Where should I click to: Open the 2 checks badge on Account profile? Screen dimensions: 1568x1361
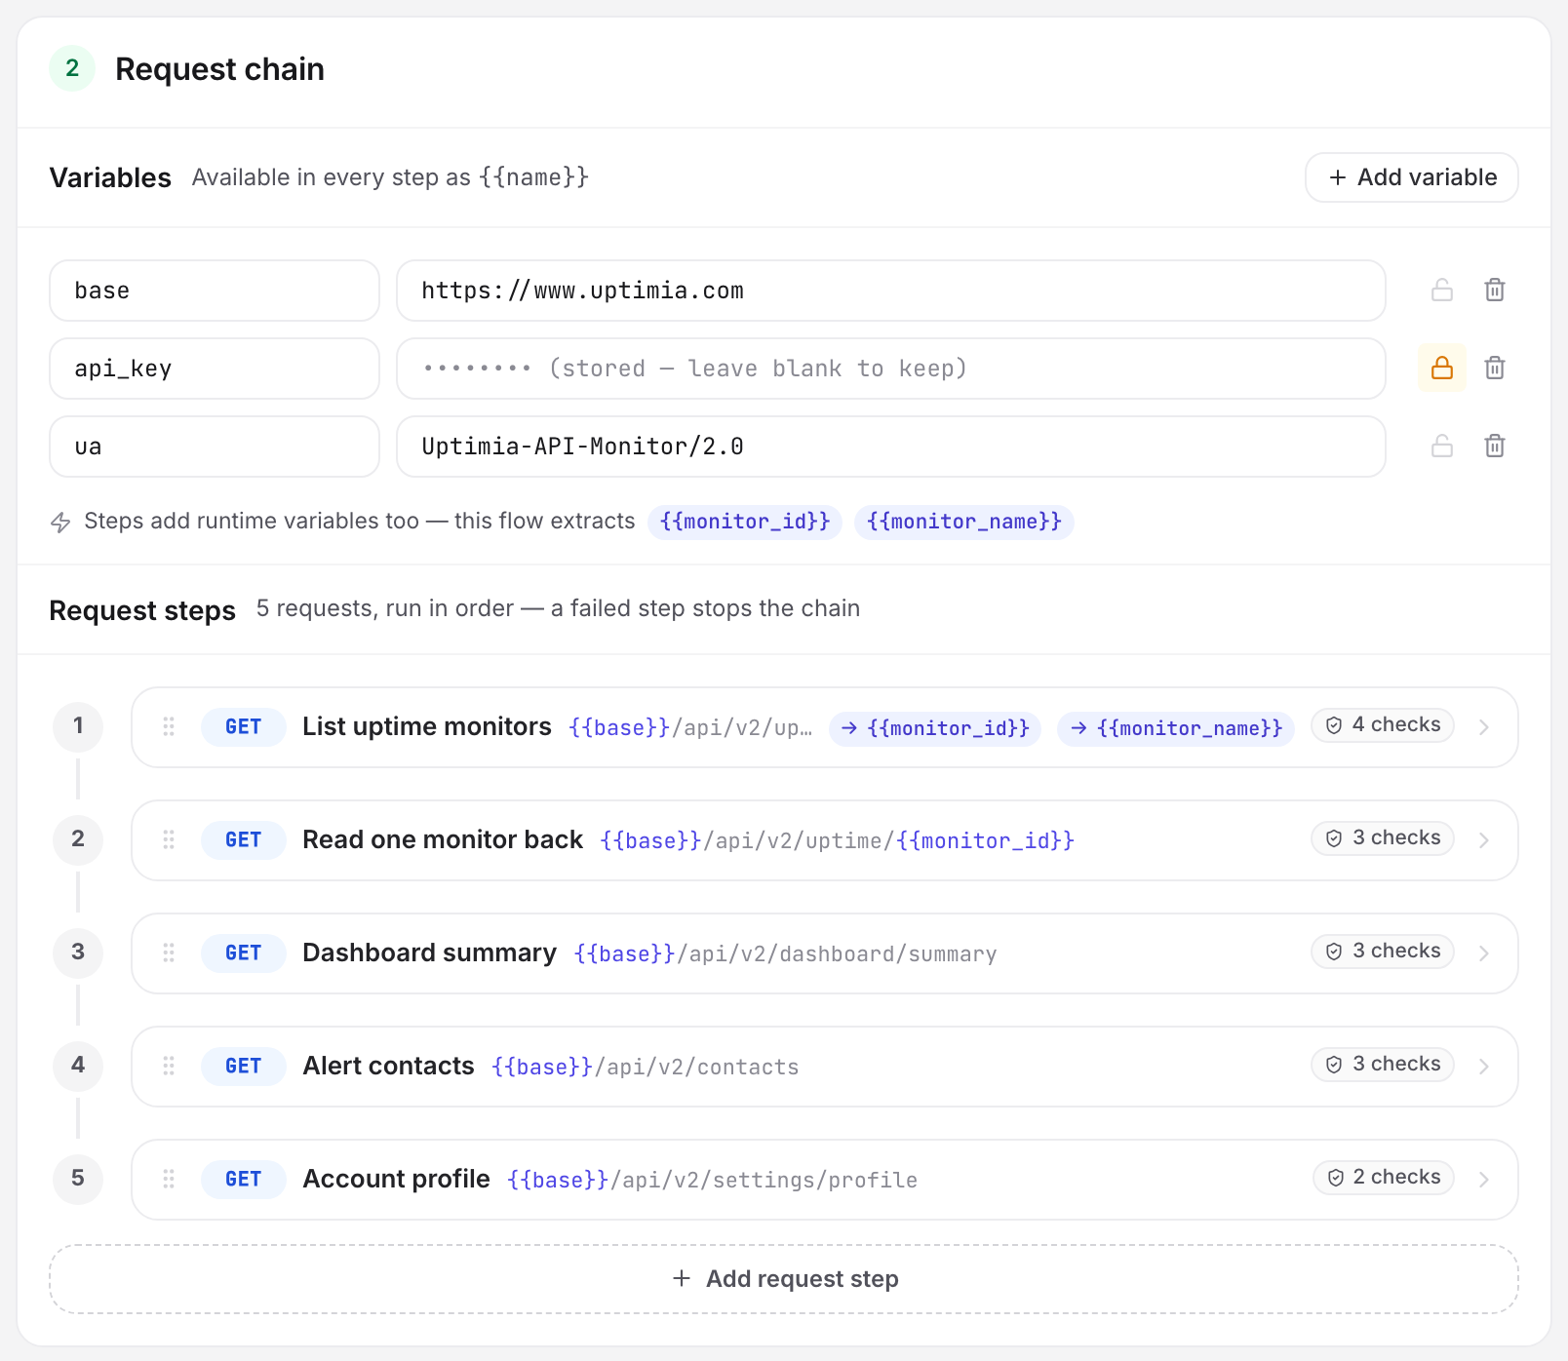[1384, 1178]
